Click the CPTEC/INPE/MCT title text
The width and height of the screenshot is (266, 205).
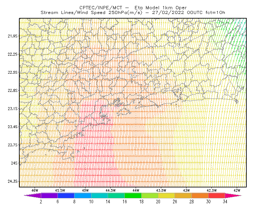point(101,8)
